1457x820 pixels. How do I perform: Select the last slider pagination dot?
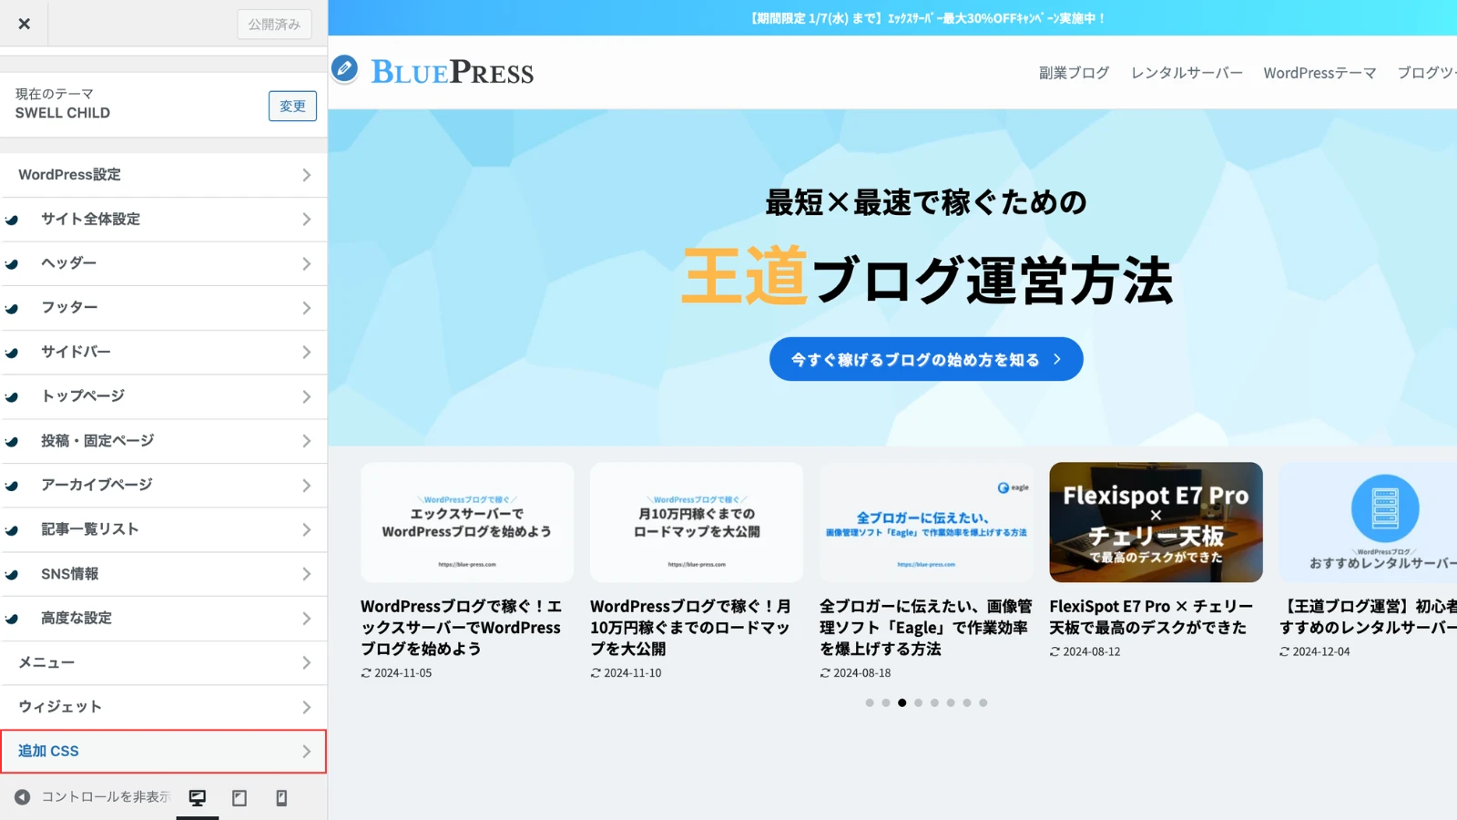tap(983, 702)
